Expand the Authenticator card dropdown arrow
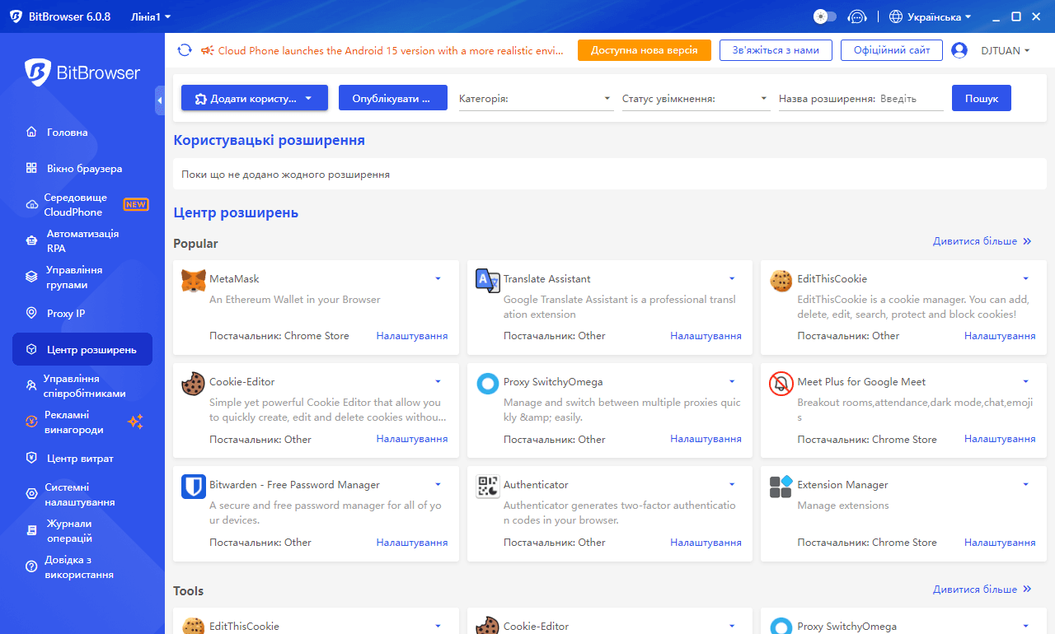 coord(732,484)
